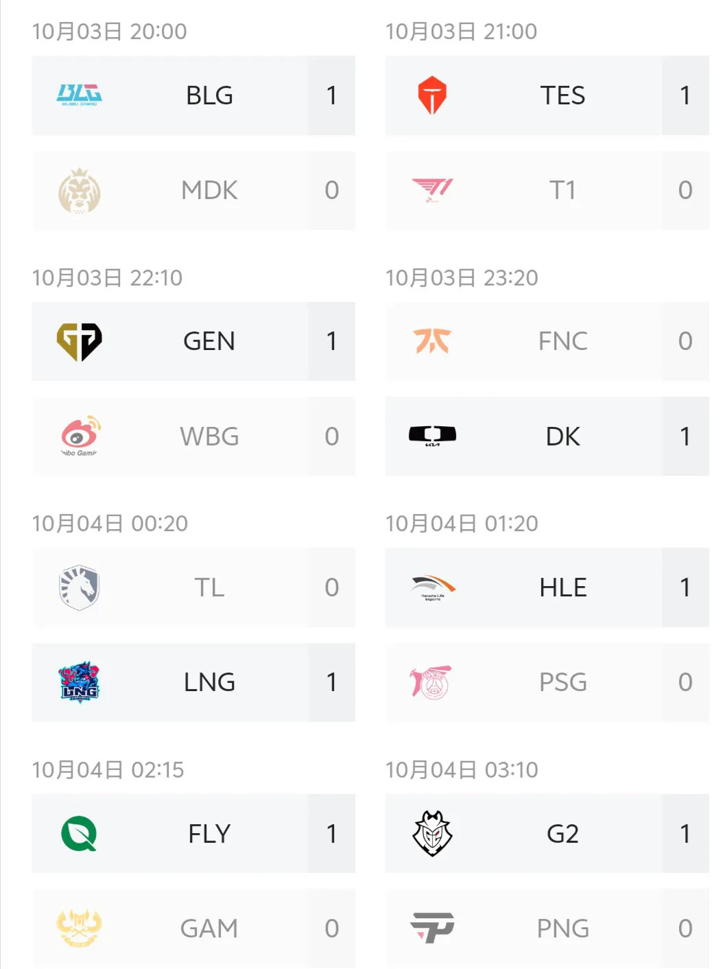Click the FNC score of 0
This screenshot has height=969, width=727.
[x=685, y=341]
